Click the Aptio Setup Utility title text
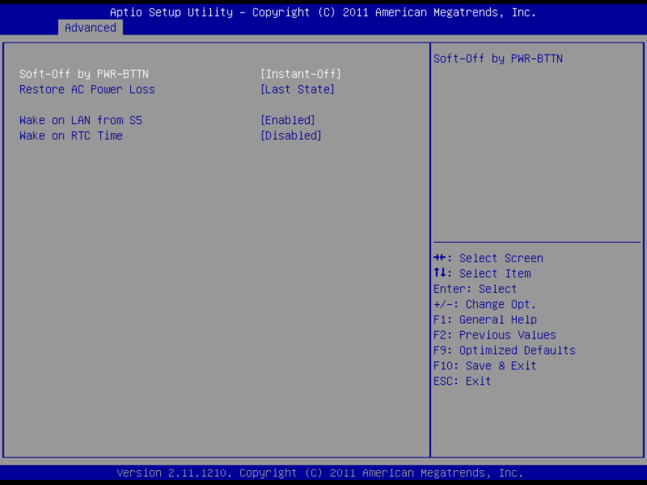The width and height of the screenshot is (647, 485). [323, 13]
